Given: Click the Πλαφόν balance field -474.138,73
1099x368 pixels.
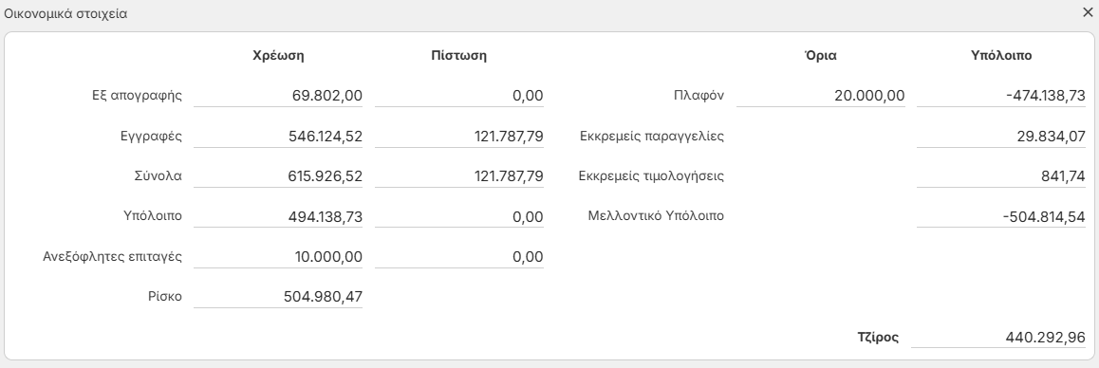Looking at the screenshot, I should click(1001, 96).
